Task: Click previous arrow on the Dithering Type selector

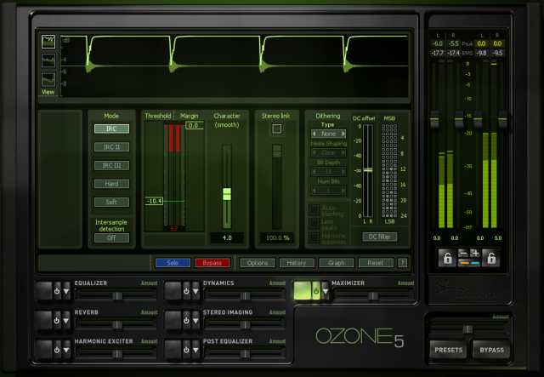Action: (314, 134)
